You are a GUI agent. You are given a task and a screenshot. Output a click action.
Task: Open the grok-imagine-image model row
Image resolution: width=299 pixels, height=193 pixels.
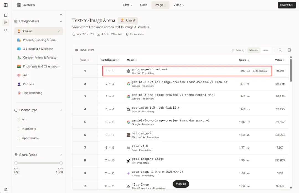[181, 161]
